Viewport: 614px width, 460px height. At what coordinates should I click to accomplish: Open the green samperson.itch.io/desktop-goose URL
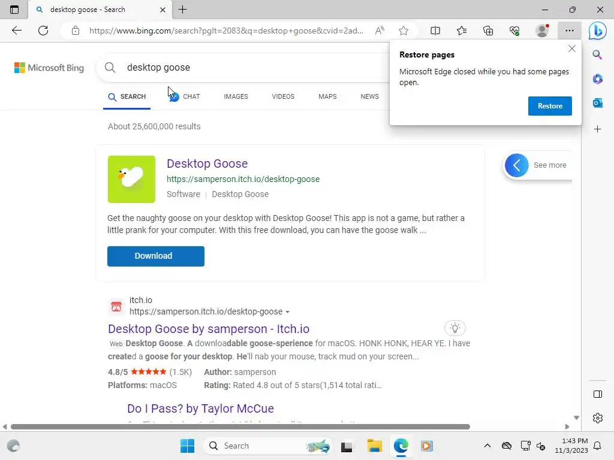click(x=243, y=179)
